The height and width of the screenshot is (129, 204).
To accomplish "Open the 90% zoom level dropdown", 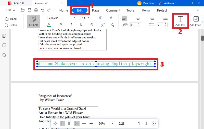I will click(x=105, y=124).
